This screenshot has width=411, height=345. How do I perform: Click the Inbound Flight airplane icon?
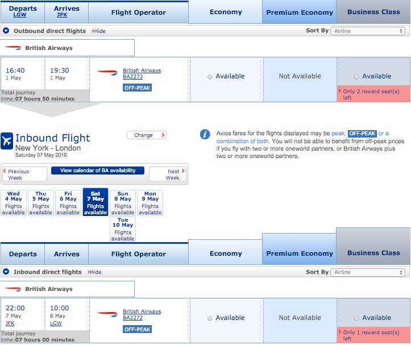[x=7, y=141]
